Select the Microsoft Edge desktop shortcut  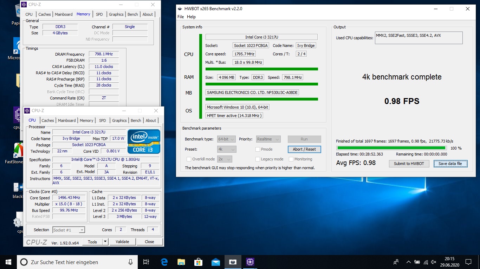coord(17,48)
